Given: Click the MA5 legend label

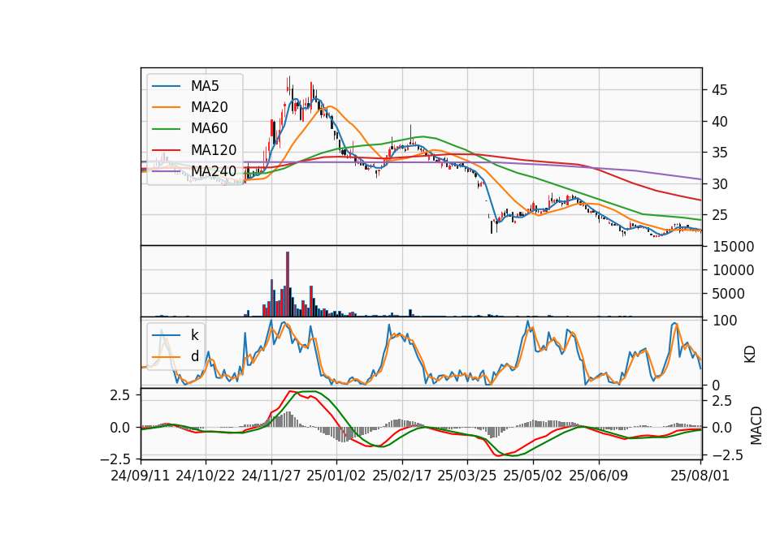Looking at the screenshot, I should [205, 86].
